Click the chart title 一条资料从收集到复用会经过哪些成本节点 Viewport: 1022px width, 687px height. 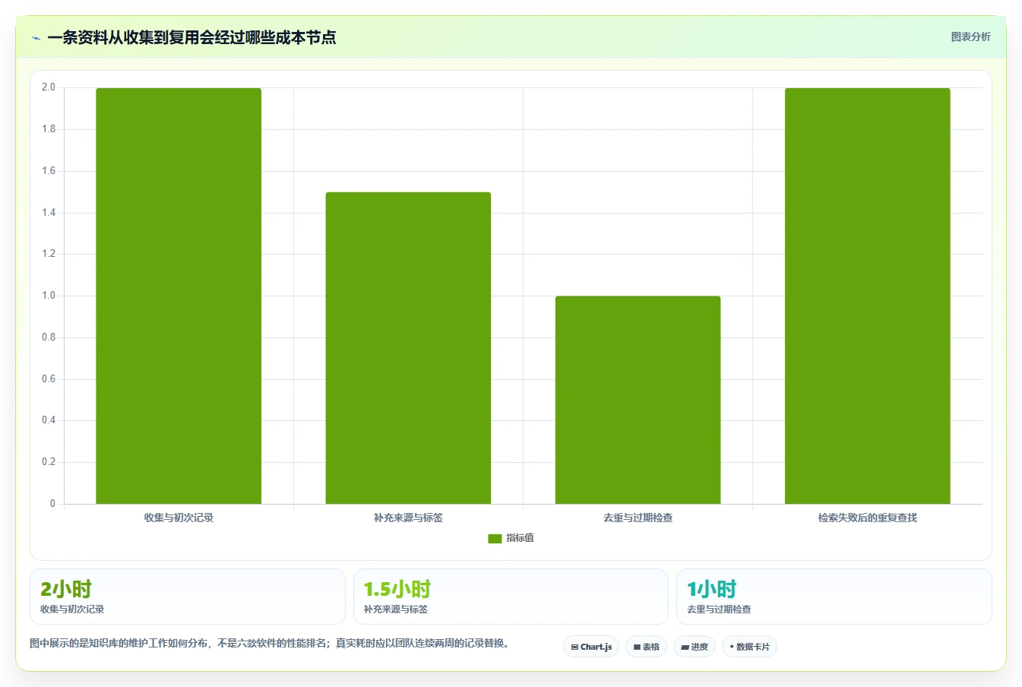click(191, 37)
